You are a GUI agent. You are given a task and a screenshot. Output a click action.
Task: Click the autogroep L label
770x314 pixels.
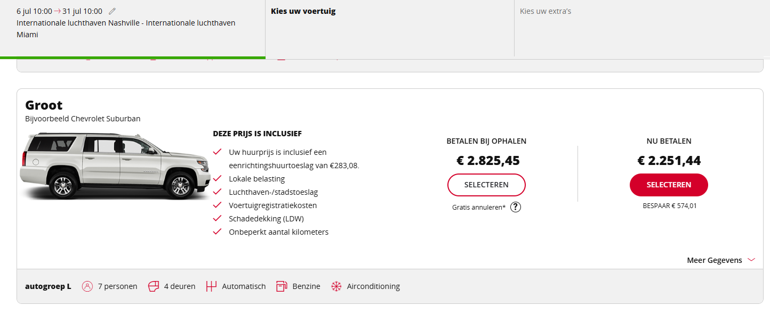pos(48,286)
